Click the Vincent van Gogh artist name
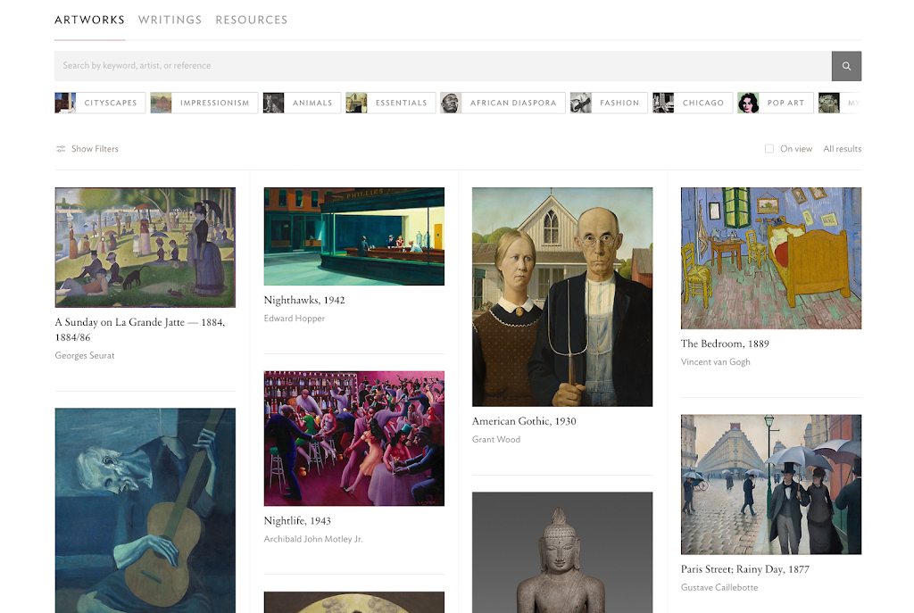This screenshot has height=613, width=914. [x=715, y=362]
